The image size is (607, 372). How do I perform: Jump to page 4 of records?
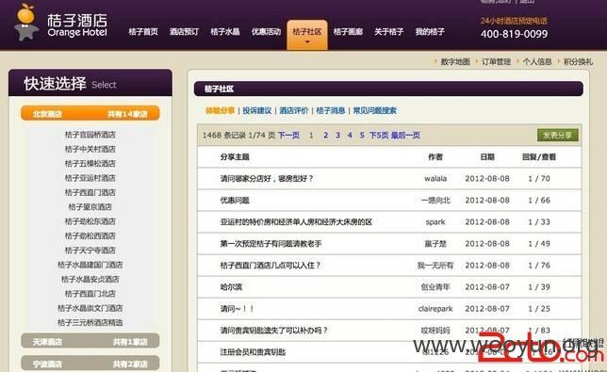click(350, 135)
